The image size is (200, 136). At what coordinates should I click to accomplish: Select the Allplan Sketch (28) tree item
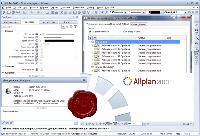105,67
